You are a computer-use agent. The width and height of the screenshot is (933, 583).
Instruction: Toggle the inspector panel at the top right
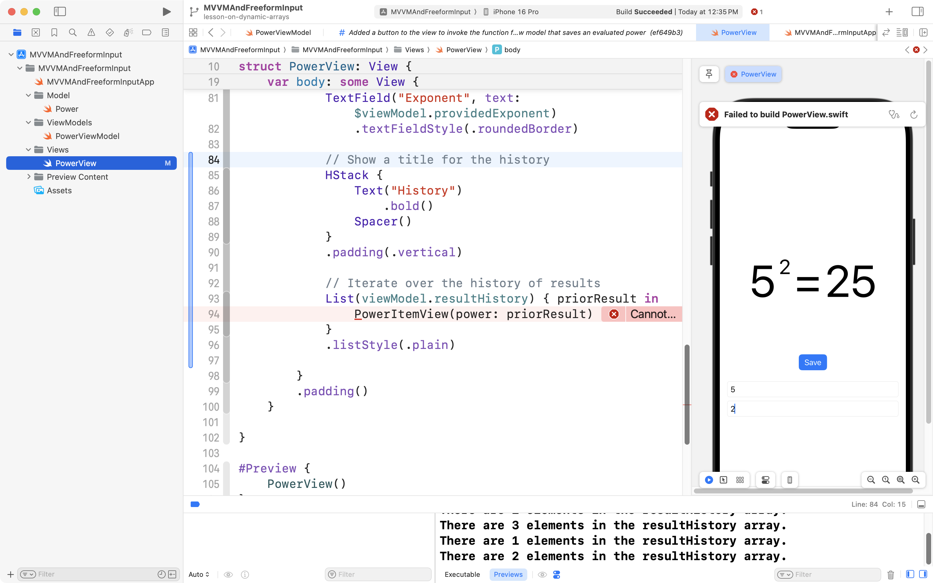click(x=918, y=11)
